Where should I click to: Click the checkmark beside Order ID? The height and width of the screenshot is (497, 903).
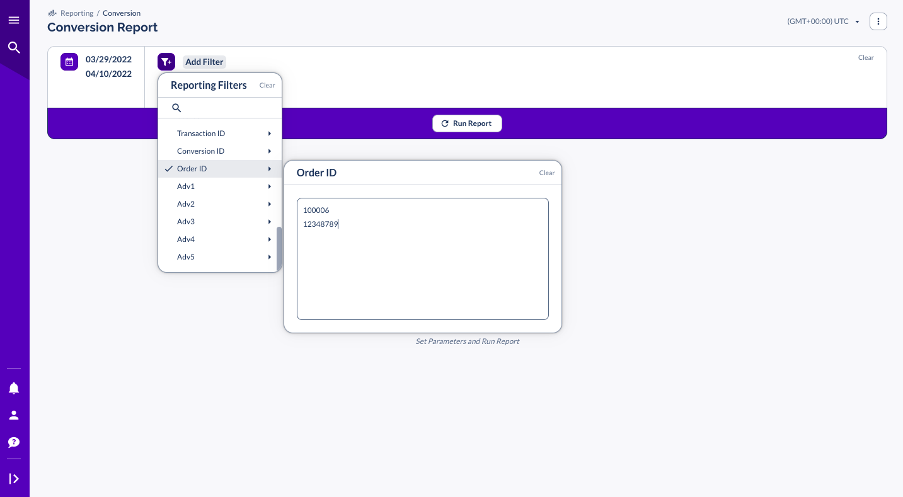click(168, 169)
